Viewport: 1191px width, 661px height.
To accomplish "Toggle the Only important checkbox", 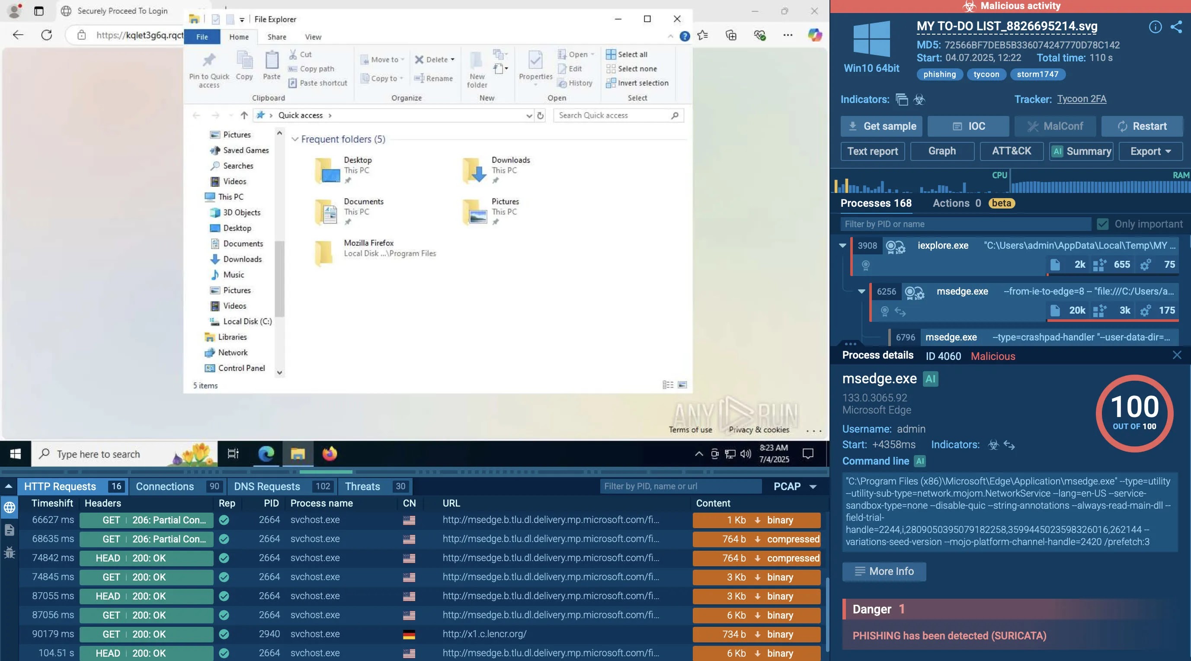I will (x=1102, y=224).
